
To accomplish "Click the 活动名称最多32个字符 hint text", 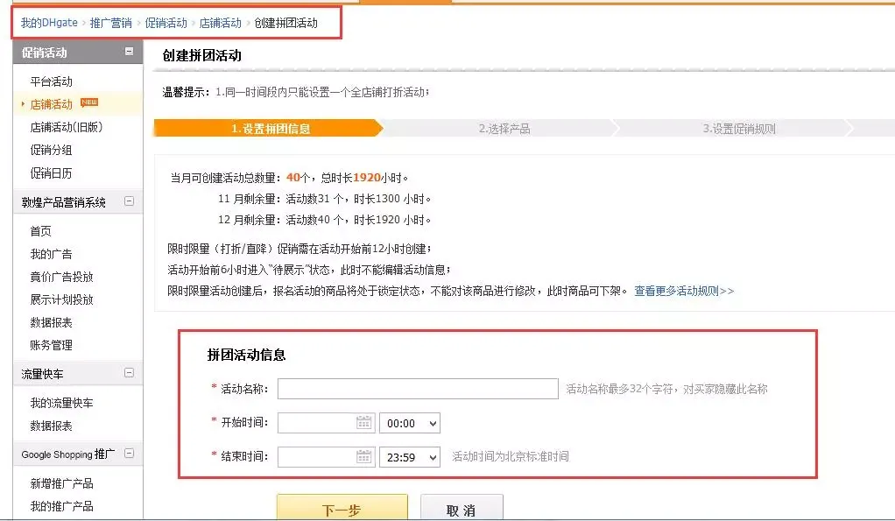I will [x=666, y=389].
